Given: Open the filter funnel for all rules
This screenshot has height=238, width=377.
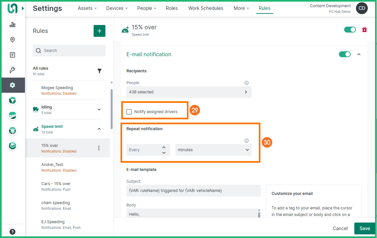Looking at the screenshot, I should point(100,71).
